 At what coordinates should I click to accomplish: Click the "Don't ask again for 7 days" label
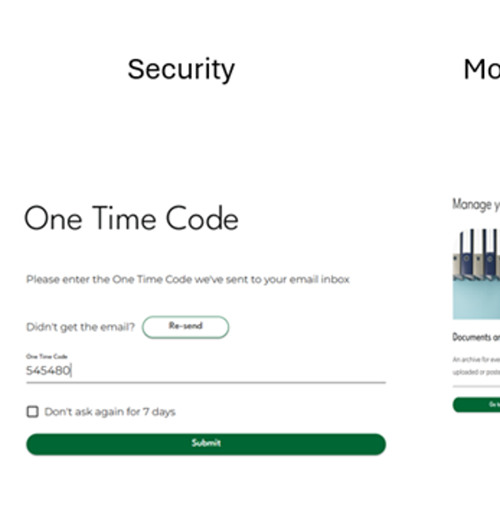coord(110,411)
